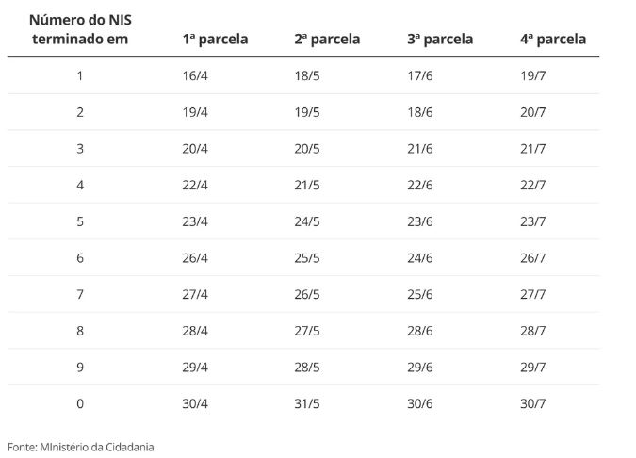
Task: Select the 24/5 date cell
Action: [x=307, y=221]
